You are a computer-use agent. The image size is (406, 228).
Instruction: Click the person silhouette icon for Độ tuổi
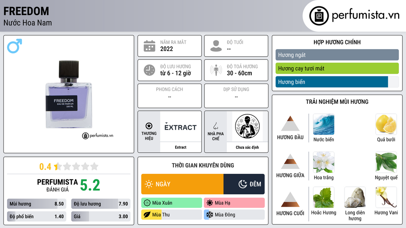pos(216,46)
